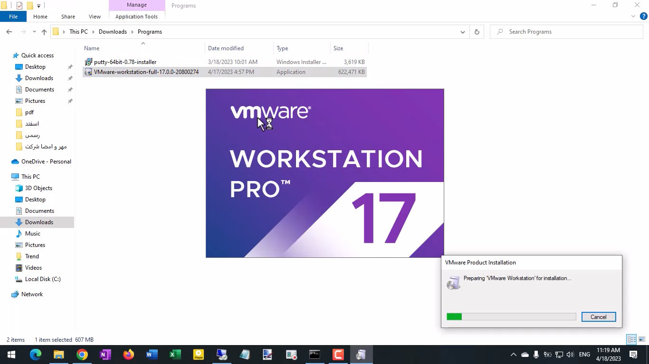
Task: Launch Firefox from the taskbar
Action: click(x=128, y=355)
